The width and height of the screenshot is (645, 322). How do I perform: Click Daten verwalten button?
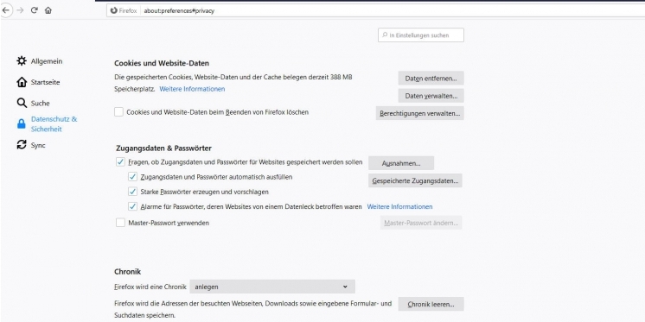click(431, 96)
